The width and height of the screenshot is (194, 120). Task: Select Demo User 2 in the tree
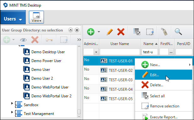(42, 78)
